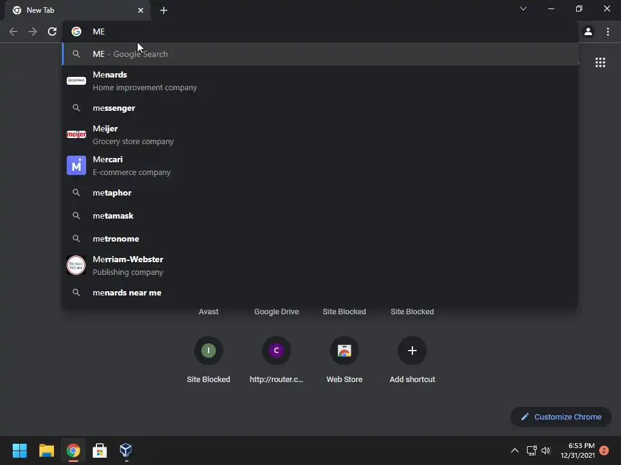Add a new shortcut tile
Screen dimensions: 621x465
[412, 360]
